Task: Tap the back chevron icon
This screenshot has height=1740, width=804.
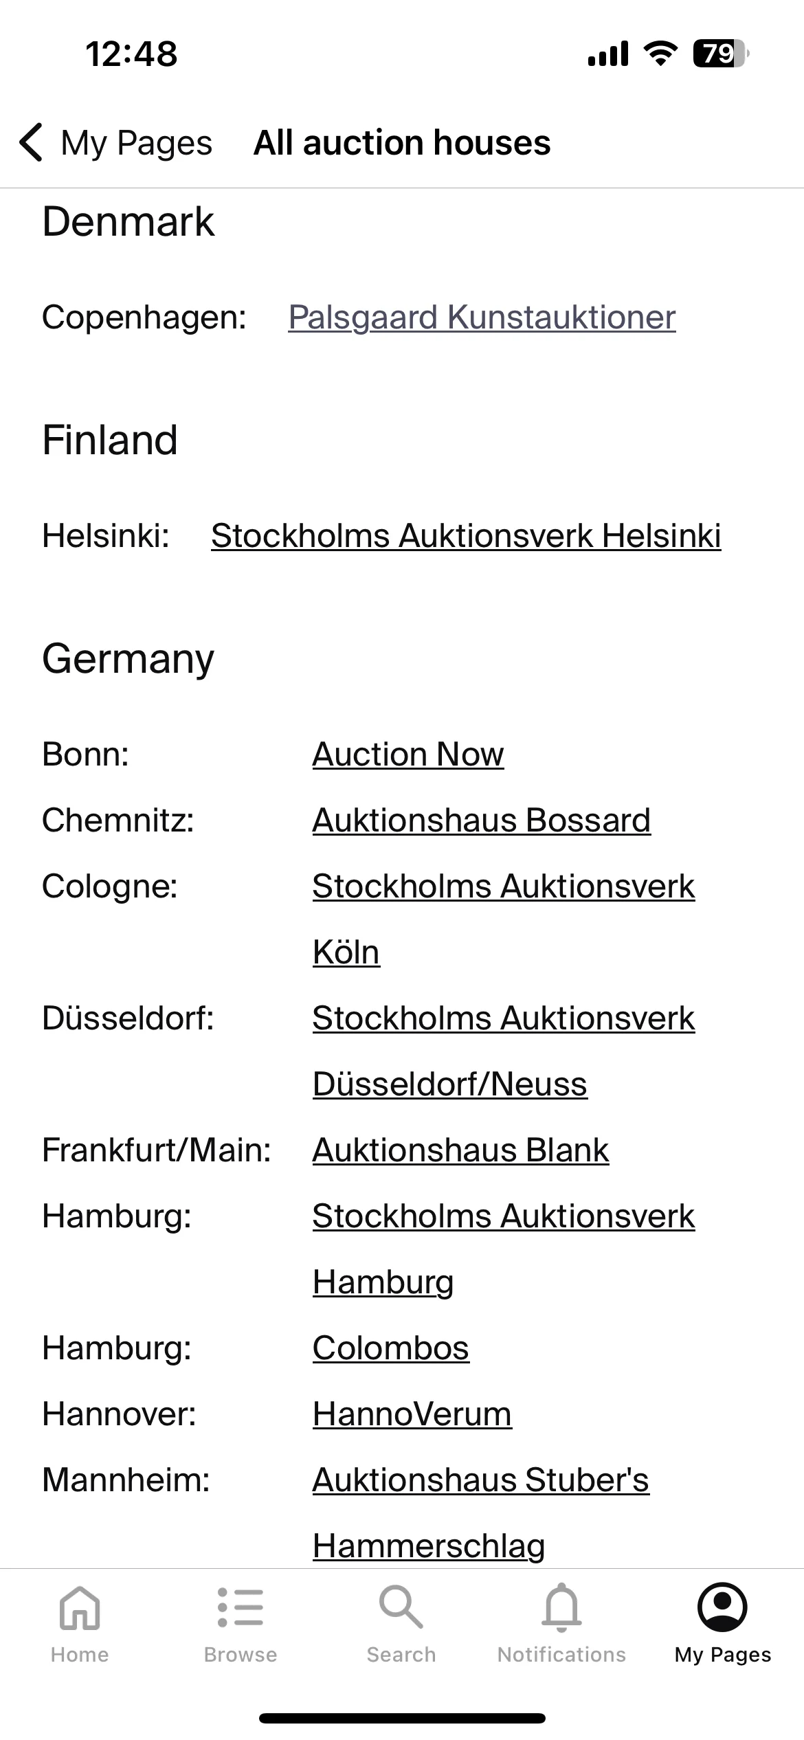Action: click(x=32, y=142)
